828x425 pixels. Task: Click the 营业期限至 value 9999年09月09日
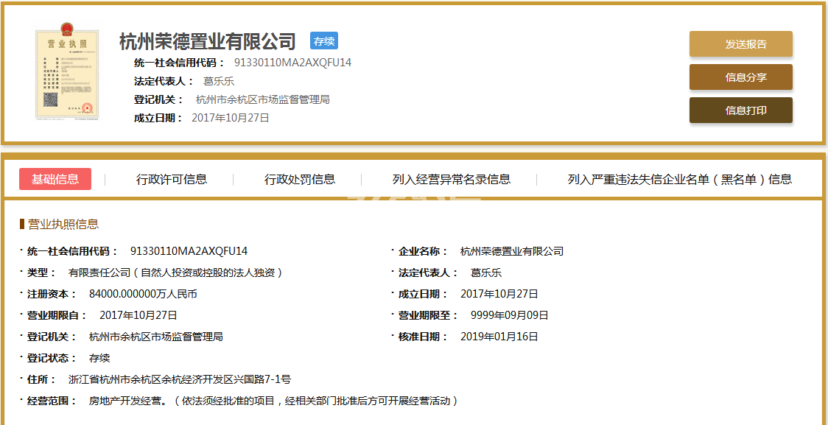click(x=510, y=316)
